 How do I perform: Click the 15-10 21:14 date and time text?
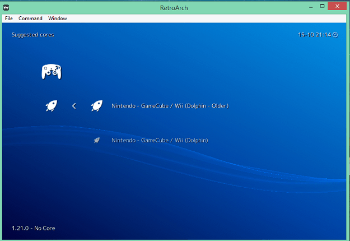pos(315,35)
